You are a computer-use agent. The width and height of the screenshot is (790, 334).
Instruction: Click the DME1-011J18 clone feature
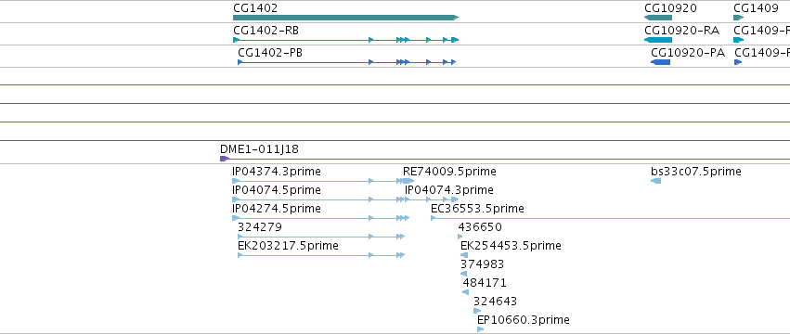point(505,159)
